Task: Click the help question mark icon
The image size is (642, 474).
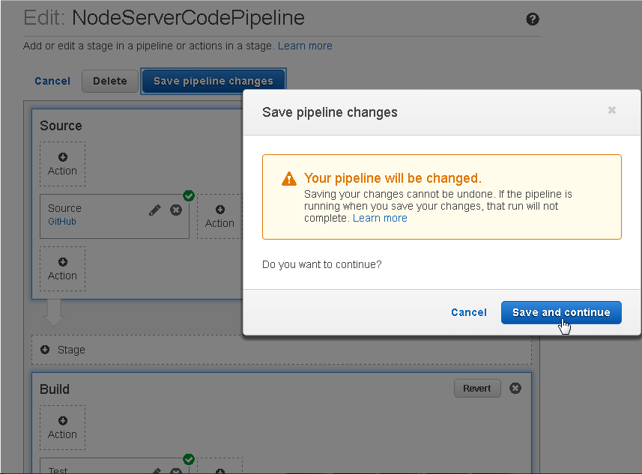Action: [x=533, y=19]
